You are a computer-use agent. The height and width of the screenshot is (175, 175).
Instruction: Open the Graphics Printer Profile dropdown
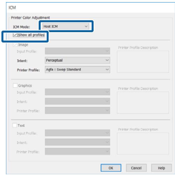click(78, 110)
